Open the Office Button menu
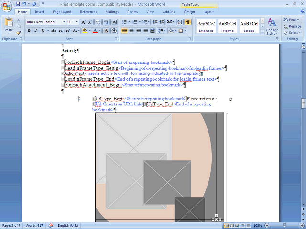The height and width of the screenshot is (229, 306). [x=7, y=7]
